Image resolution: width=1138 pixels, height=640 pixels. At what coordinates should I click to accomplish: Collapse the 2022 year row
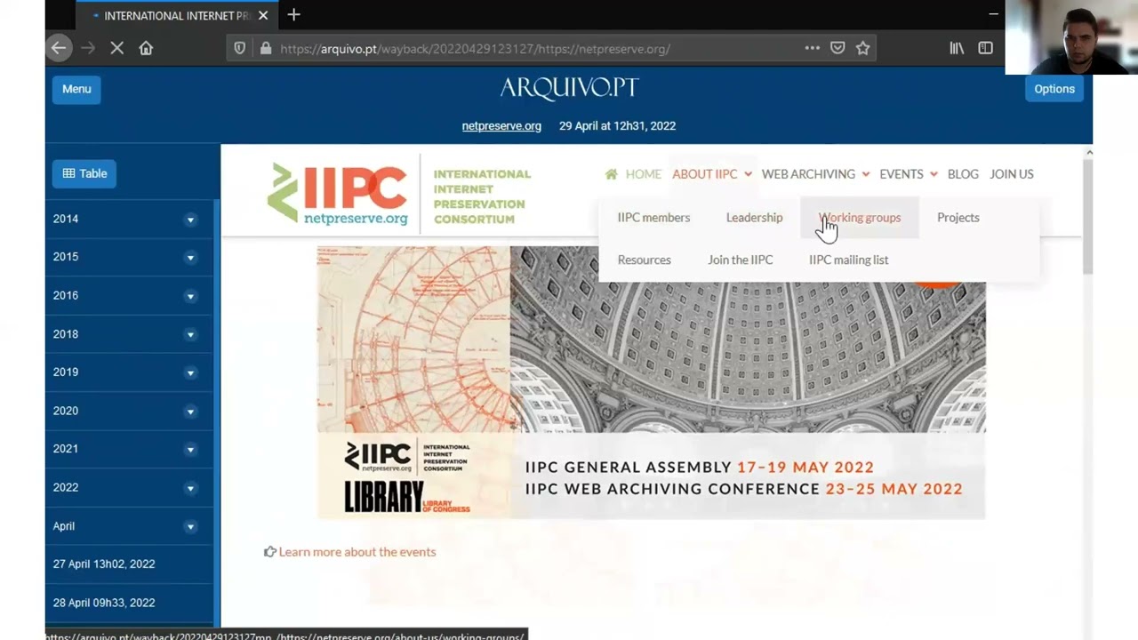(x=129, y=488)
